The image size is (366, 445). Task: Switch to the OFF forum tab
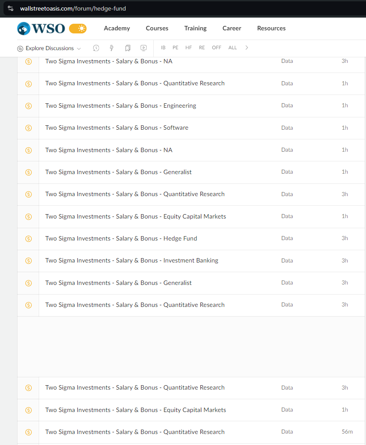click(217, 47)
